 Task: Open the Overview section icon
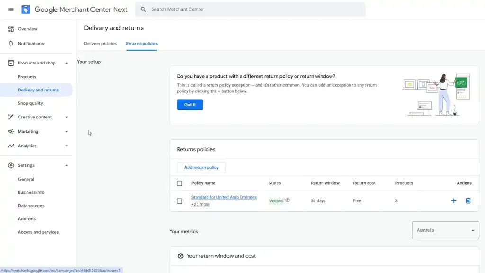point(10,29)
